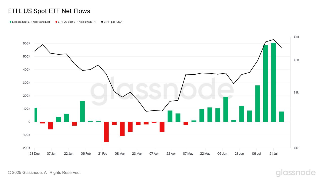Click the copyright Glassnode text at bottom left
Viewport: 324px width, 182px height.
pos(44,173)
